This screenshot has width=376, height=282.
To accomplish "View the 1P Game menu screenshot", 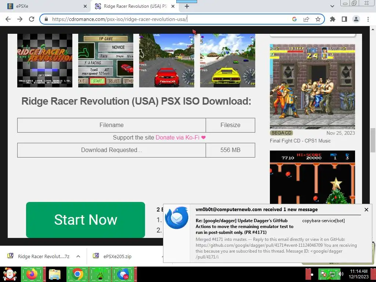I will (x=106, y=61).
